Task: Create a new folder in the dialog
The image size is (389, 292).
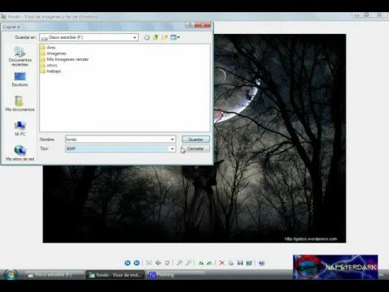Action: 165,37
